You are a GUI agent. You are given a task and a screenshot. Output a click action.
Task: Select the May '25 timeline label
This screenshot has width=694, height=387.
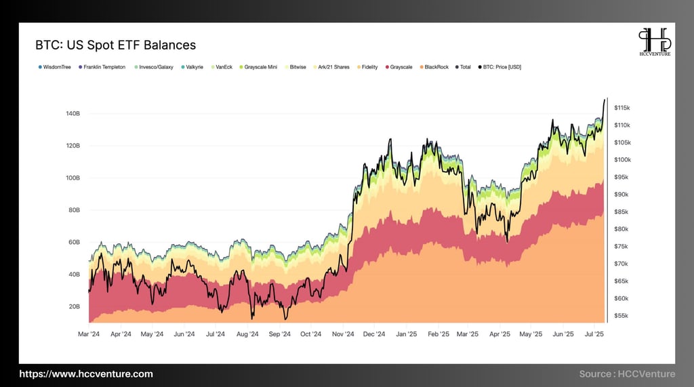[x=531, y=334]
